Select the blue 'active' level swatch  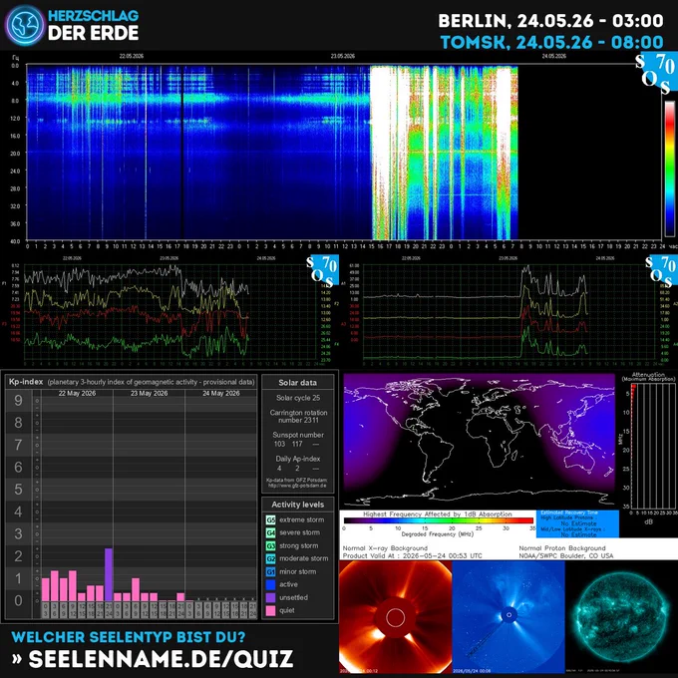point(270,584)
